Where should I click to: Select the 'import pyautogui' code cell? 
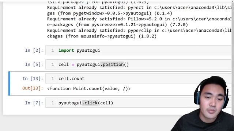click(x=138, y=50)
